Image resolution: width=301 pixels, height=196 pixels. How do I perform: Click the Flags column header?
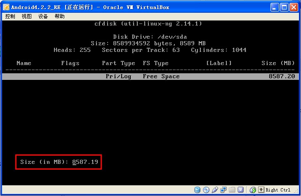tap(70, 63)
